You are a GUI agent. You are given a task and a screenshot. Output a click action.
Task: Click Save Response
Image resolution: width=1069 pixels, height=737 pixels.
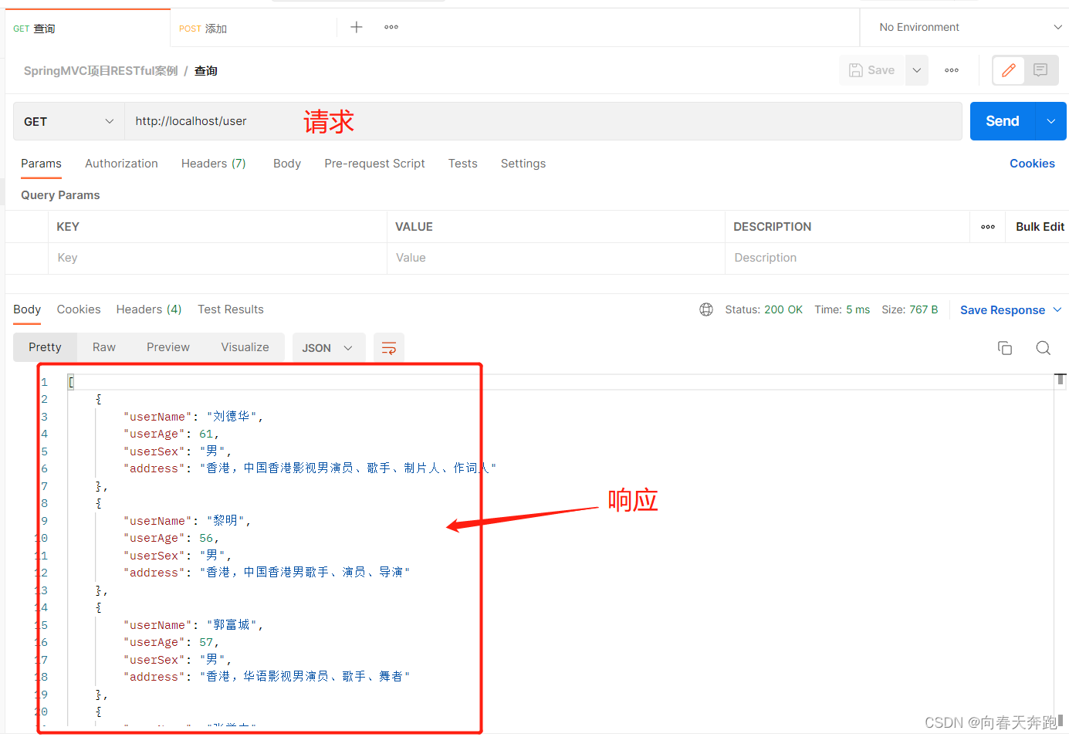(x=1003, y=310)
